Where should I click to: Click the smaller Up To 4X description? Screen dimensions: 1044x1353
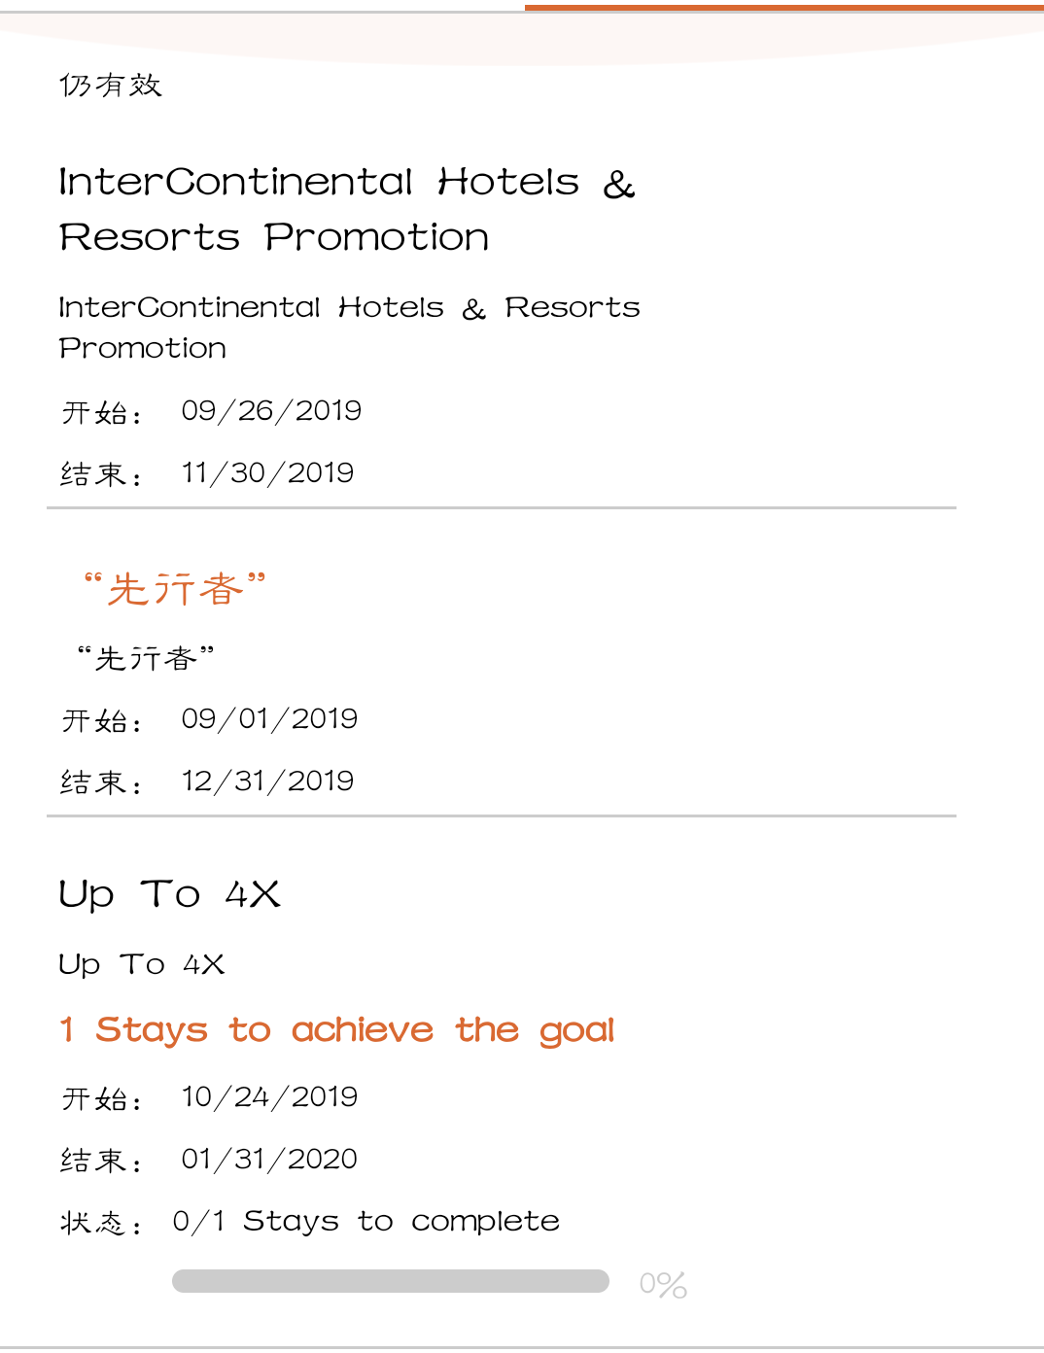142,964
